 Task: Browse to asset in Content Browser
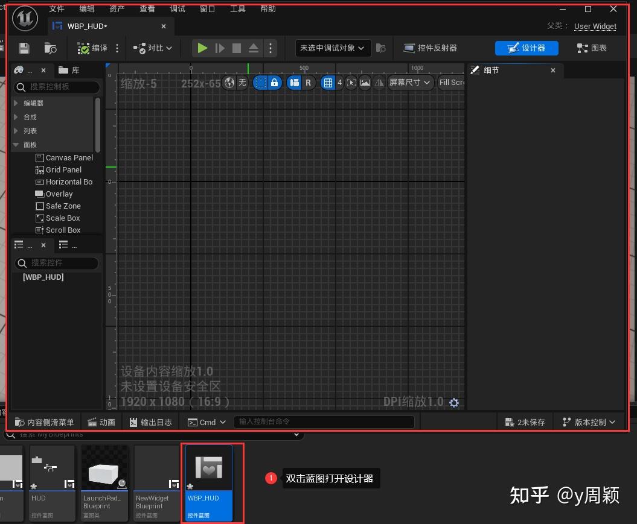point(50,48)
